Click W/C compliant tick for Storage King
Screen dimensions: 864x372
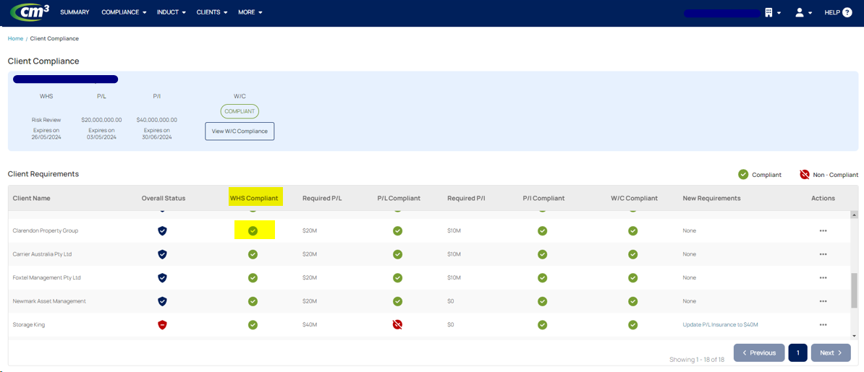(x=633, y=325)
